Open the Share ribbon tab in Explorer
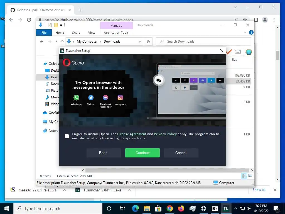This screenshot has width=285, height=214. [x=76, y=33]
